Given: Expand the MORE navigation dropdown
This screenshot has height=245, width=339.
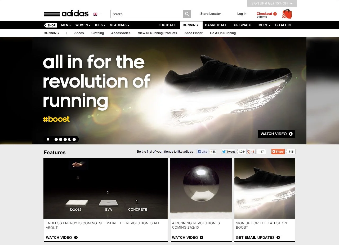Looking at the screenshot, I should [x=264, y=25].
